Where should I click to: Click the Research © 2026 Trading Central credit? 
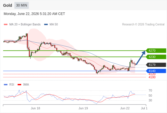(x=143, y=25)
